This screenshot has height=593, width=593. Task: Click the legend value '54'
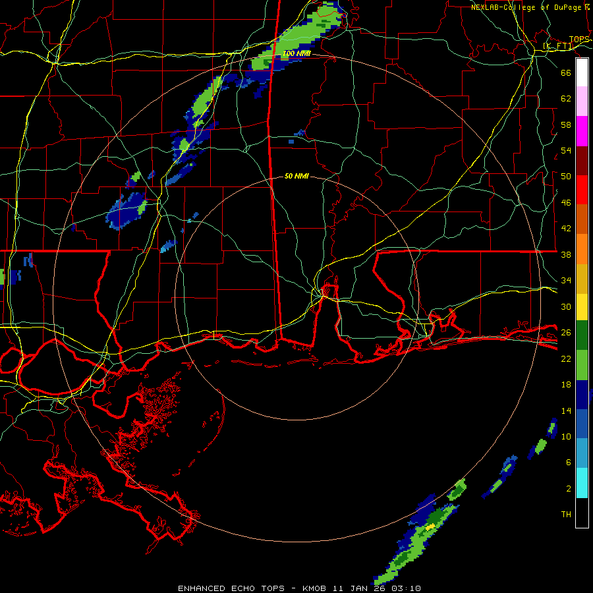click(566, 150)
